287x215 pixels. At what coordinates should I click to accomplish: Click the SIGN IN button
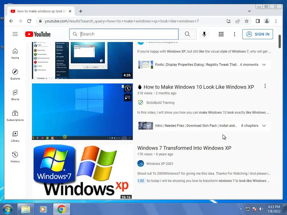pos(258,34)
